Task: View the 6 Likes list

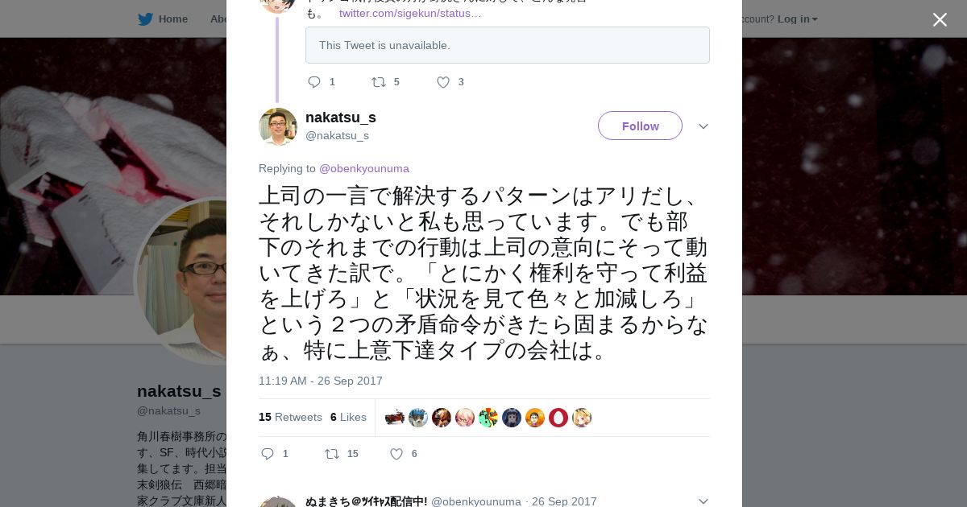Action: pos(348,417)
